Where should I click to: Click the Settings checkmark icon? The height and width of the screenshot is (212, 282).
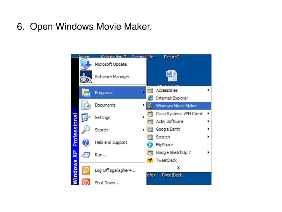click(86, 117)
